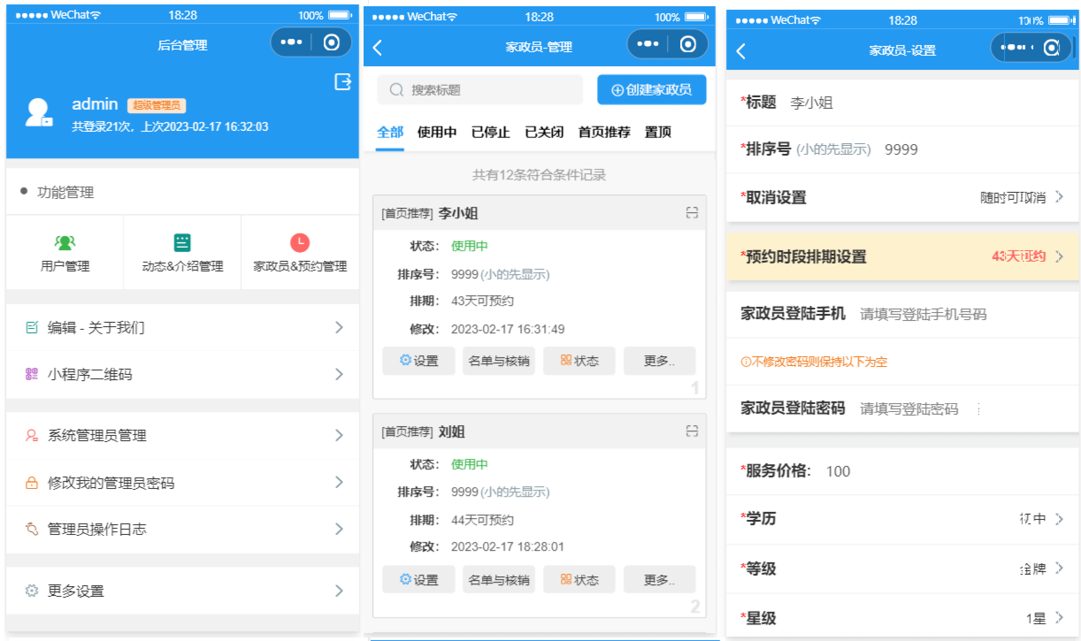This screenshot has width=1081, height=641.
Task: Expand 修改我的管理员密码 row chevron
Action: click(339, 482)
